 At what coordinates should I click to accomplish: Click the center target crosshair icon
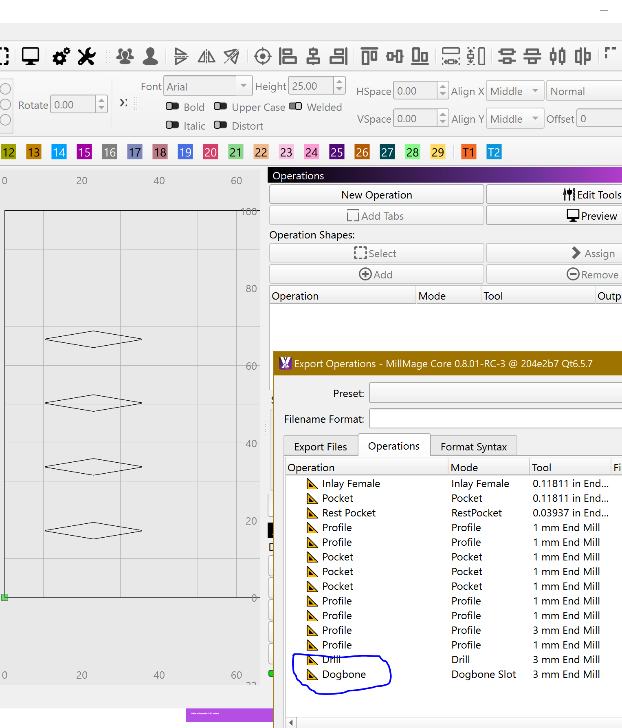262,56
